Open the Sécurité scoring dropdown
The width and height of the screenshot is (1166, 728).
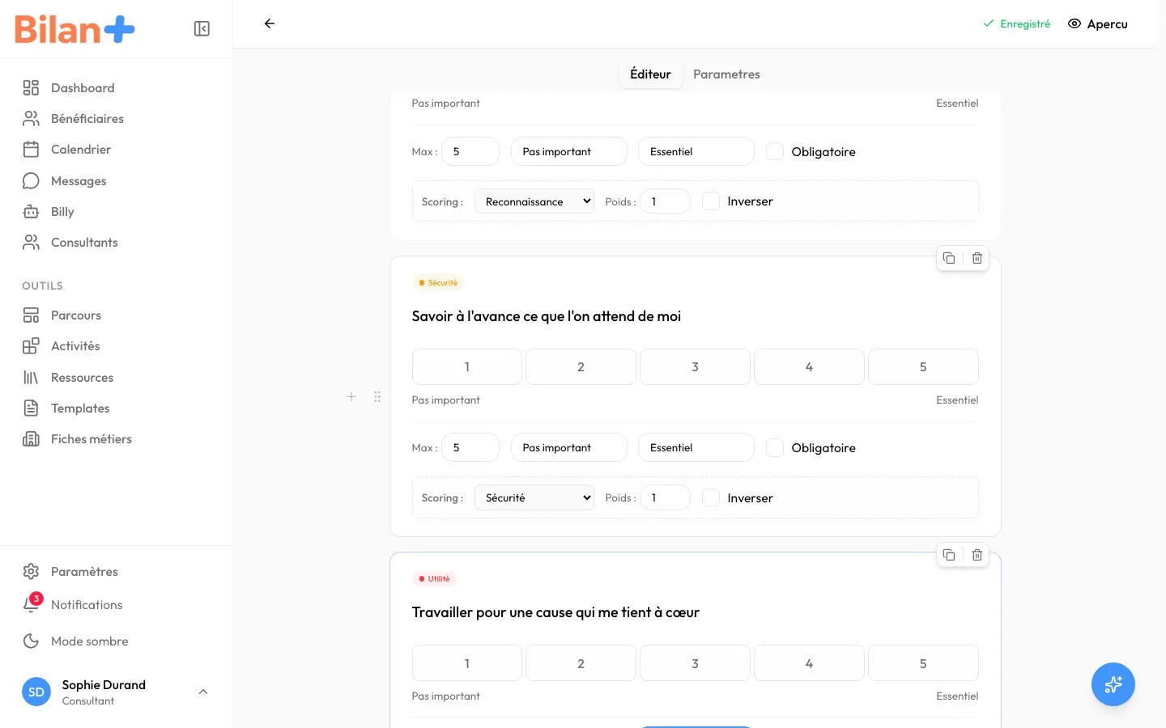[534, 497]
